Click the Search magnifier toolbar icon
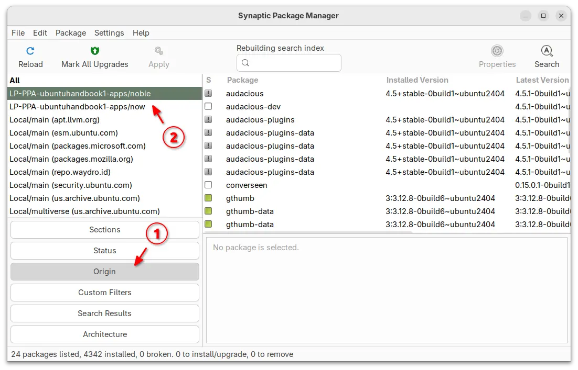The image size is (578, 370). (547, 51)
